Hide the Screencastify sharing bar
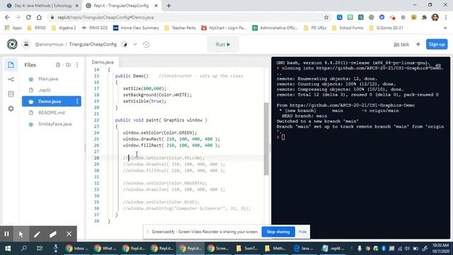453x255 pixels. 302,232
